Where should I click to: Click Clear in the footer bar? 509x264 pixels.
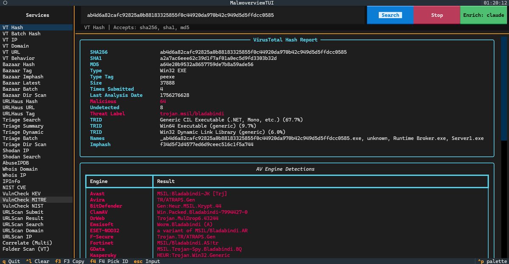(37, 261)
